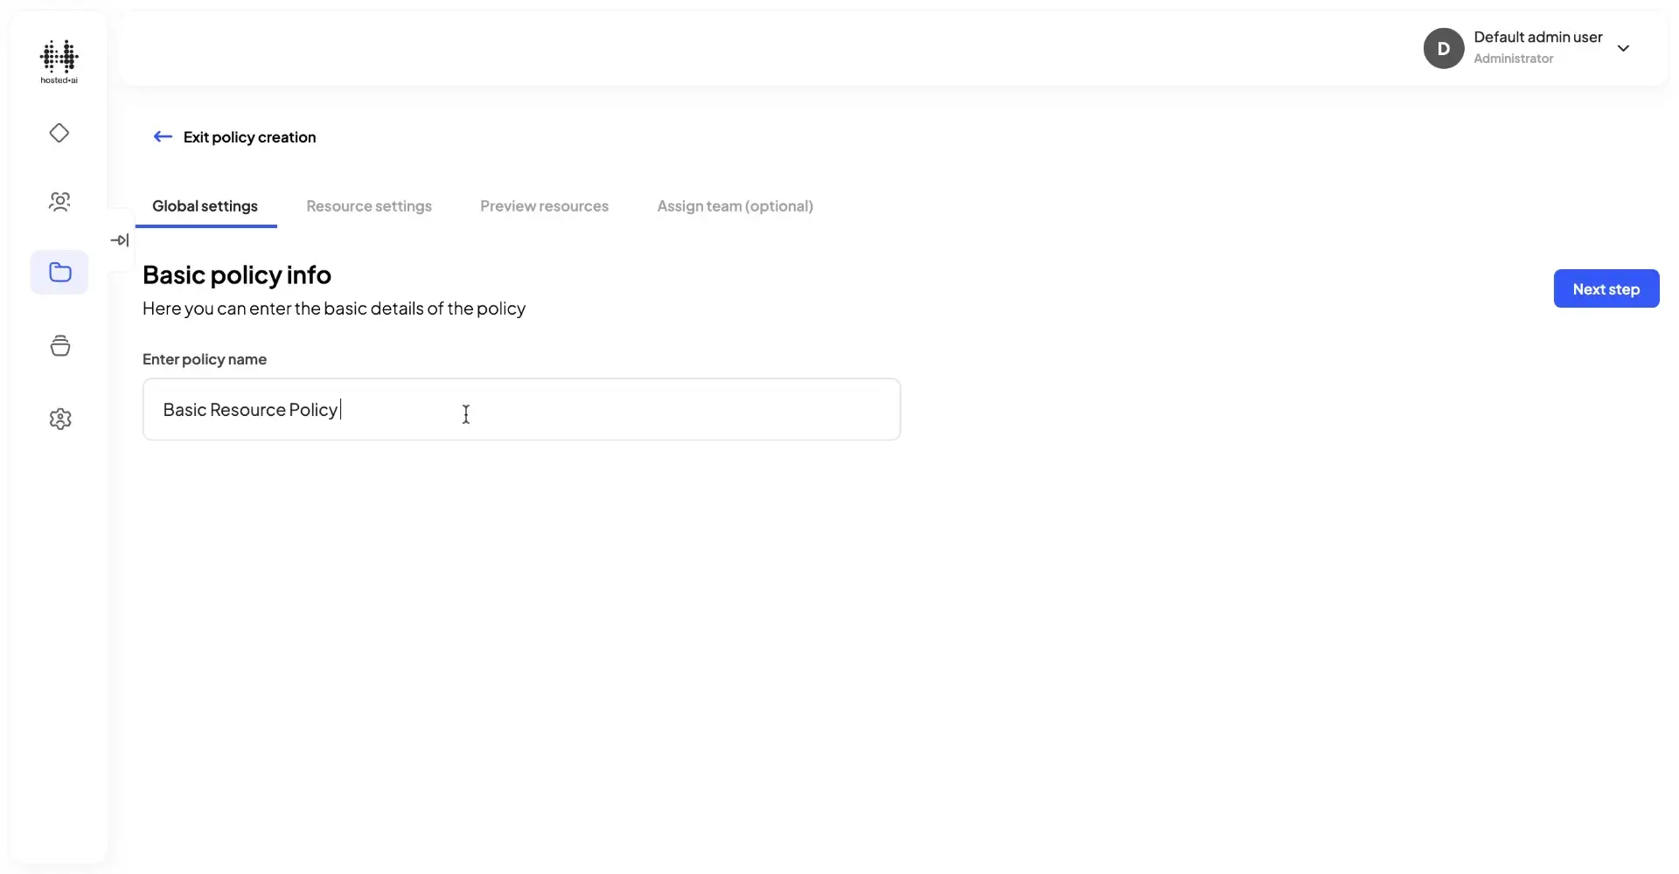Open the Default admin user dropdown chevron
Image resolution: width=1679 pixels, height=874 pixels.
(1625, 48)
